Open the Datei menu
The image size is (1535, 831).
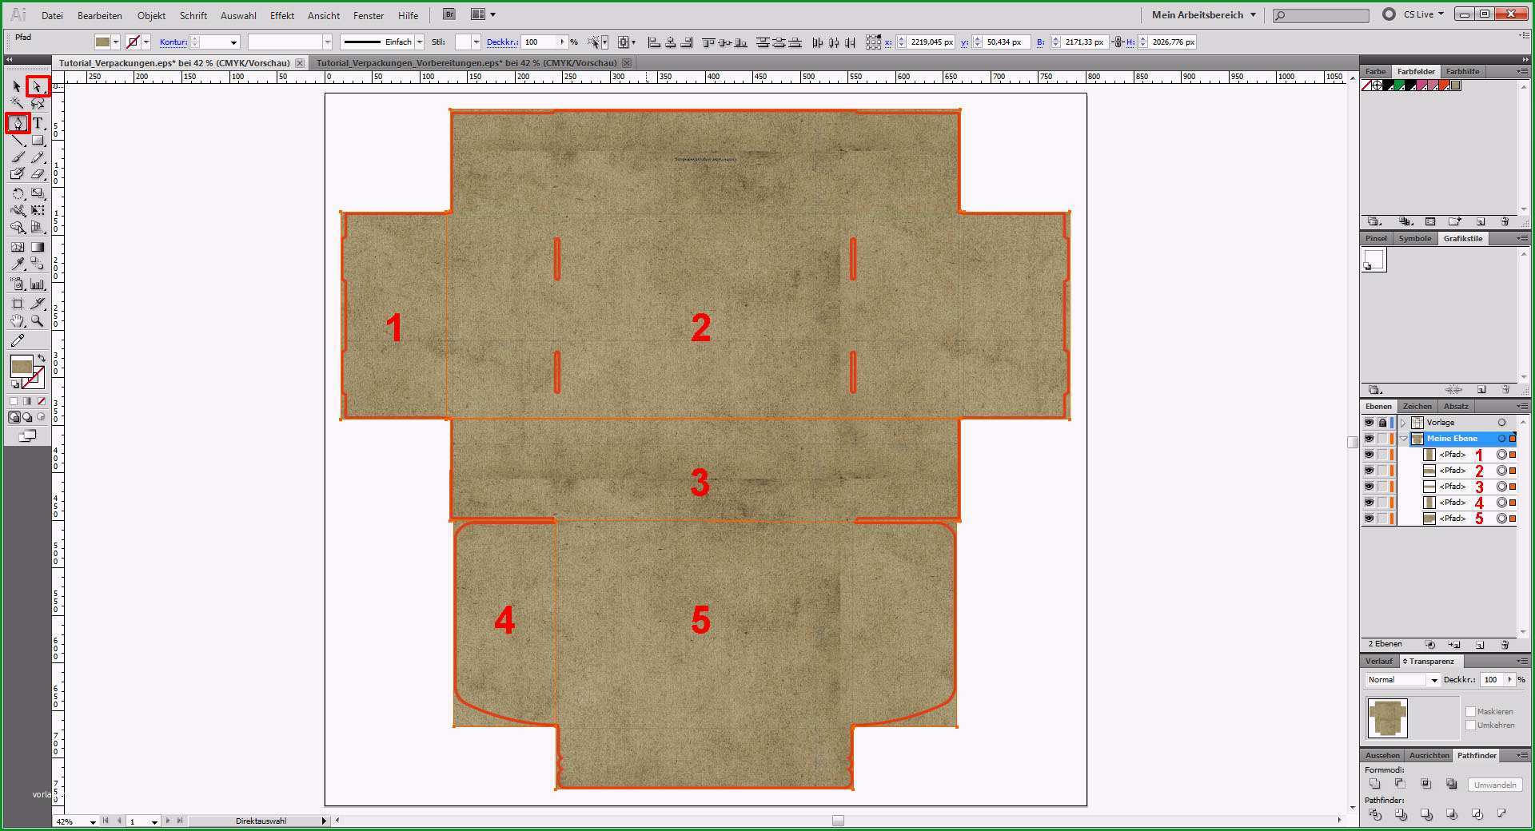tap(52, 15)
